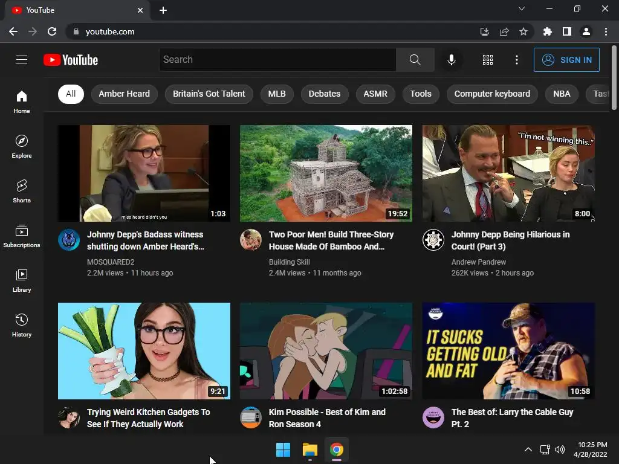The width and height of the screenshot is (619, 464).
Task: Open Chrome three-dot menu
Action: [x=606, y=31]
